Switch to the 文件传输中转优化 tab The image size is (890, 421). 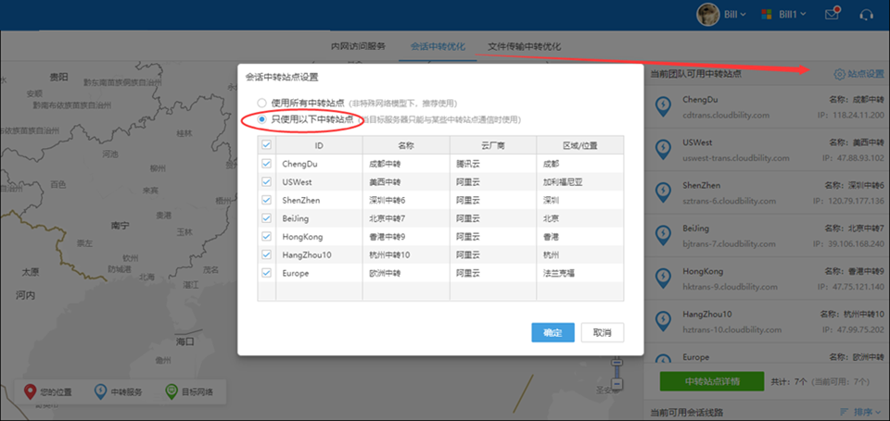(524, 46)
